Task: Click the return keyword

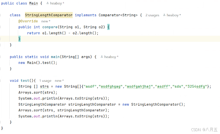Action: (34, 33)
